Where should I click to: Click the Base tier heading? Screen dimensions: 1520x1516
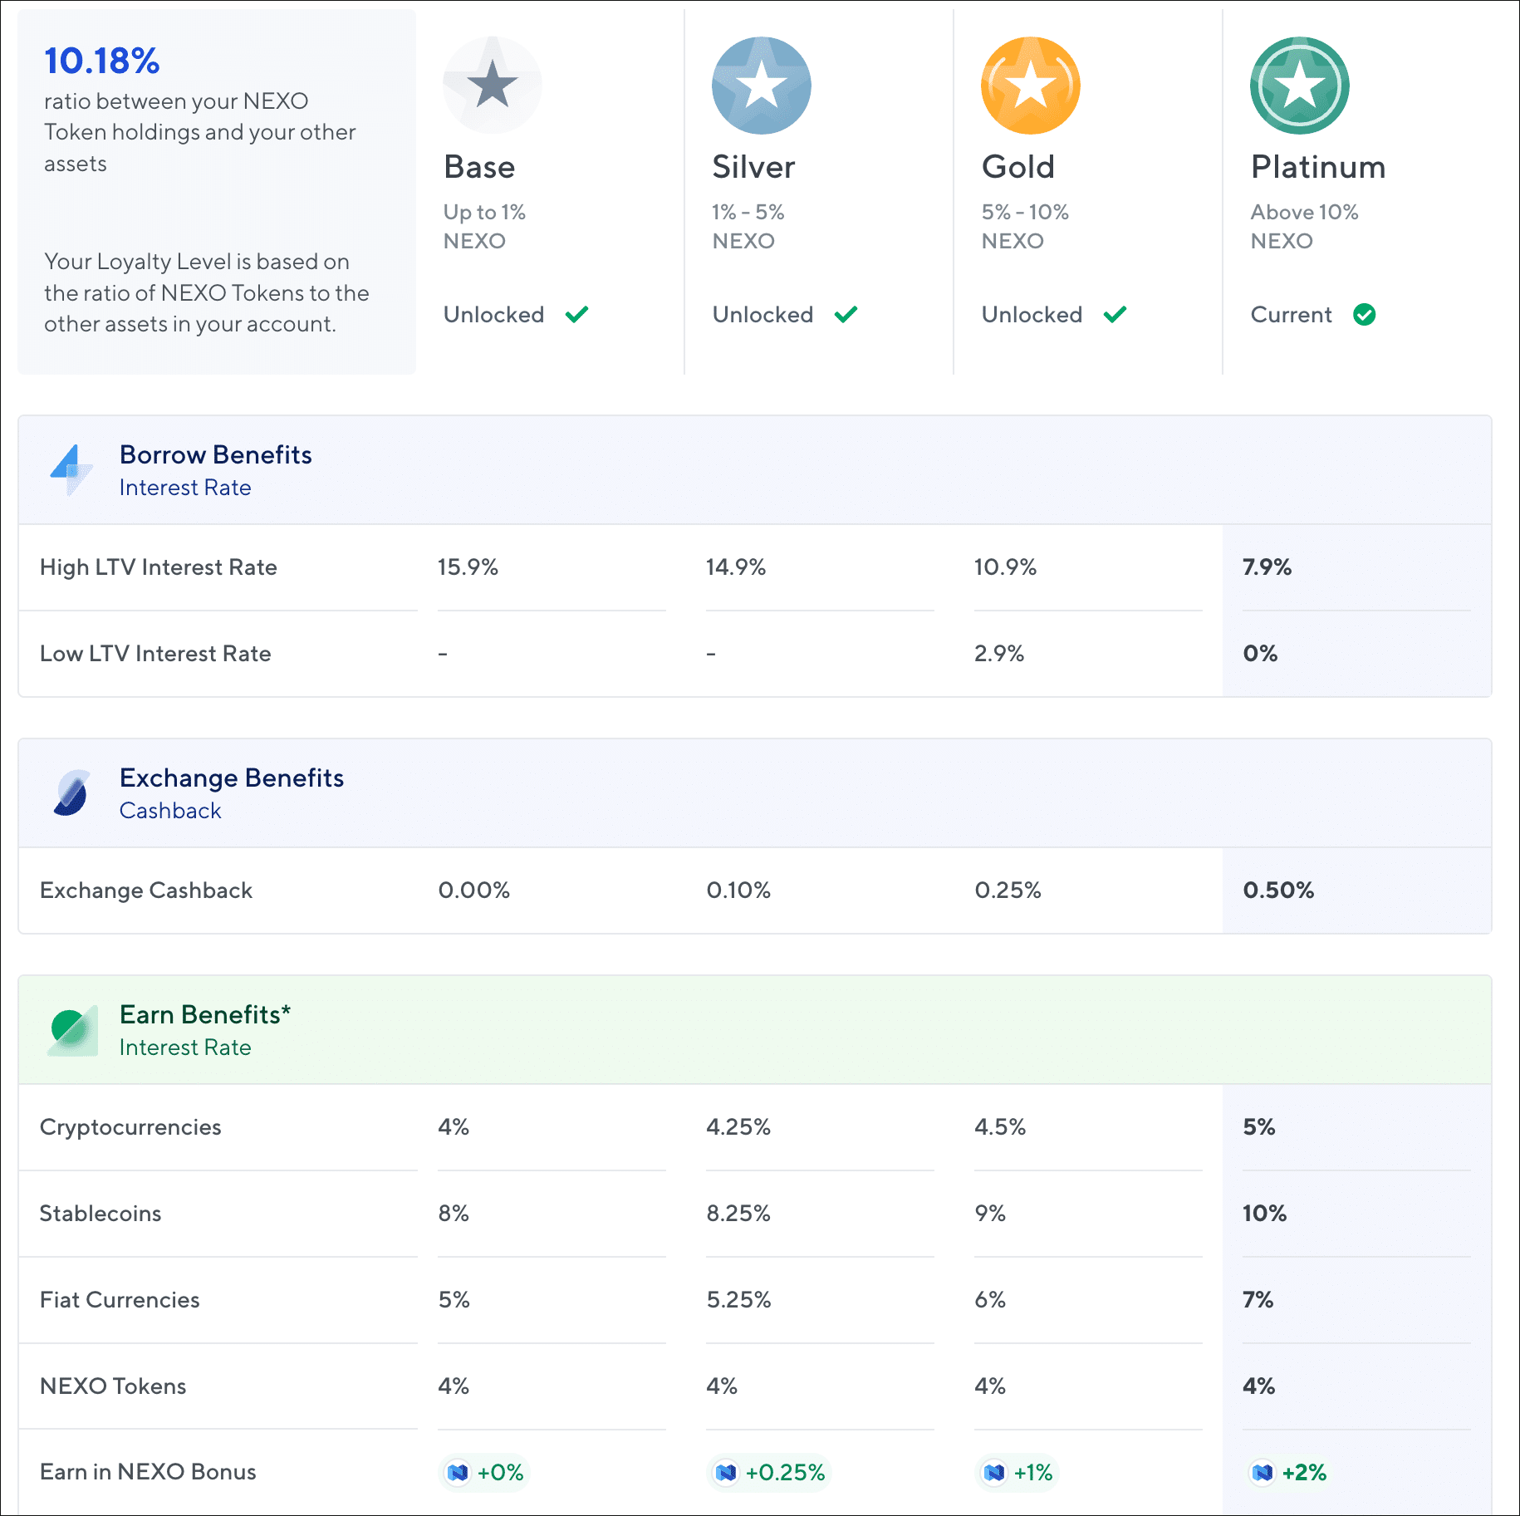point(479,167)
